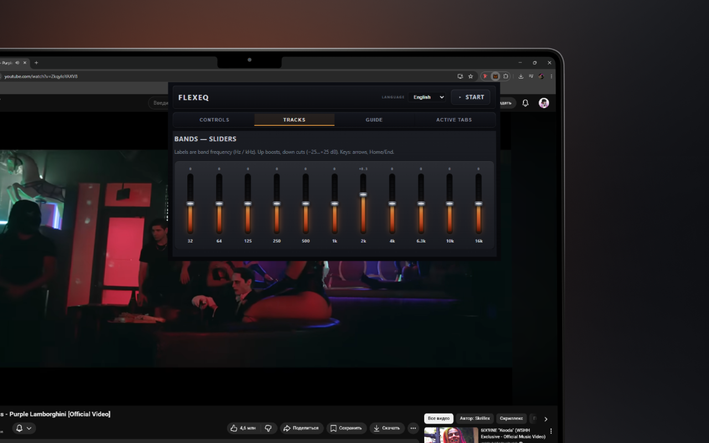Open a new browser tab with plus

click(x=37, y=63)
